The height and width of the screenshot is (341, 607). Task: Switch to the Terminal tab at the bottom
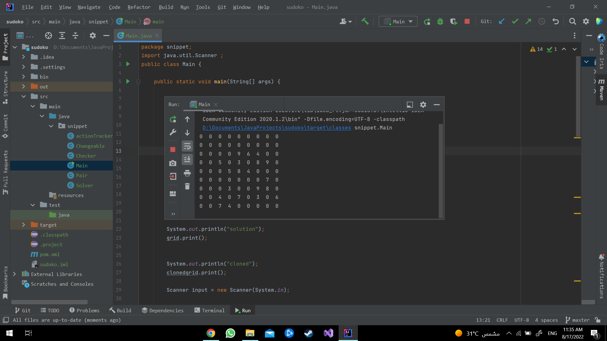pos(210,310)
